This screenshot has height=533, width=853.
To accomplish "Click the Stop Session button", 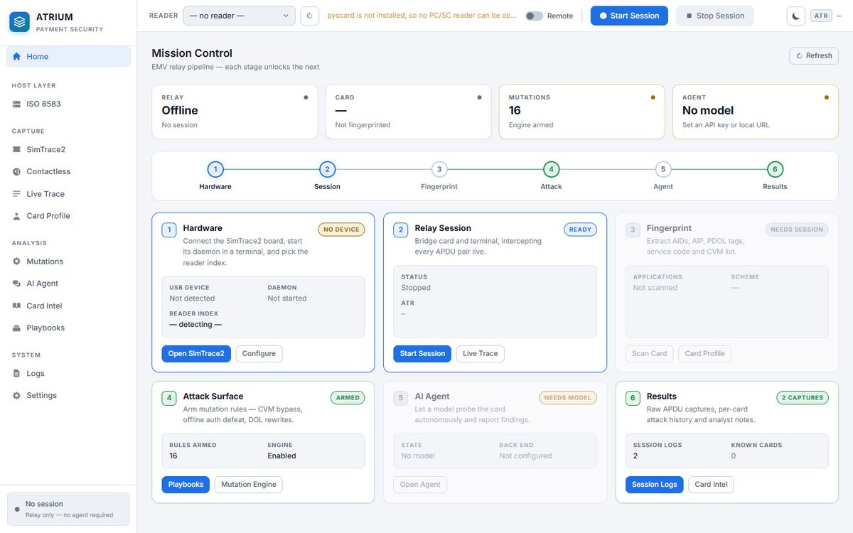I will (714, 16).
